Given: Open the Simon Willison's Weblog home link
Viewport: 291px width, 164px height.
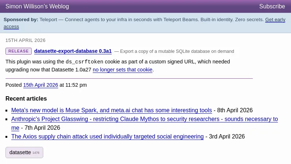Looking at the screenshot, I should [37, 6].
